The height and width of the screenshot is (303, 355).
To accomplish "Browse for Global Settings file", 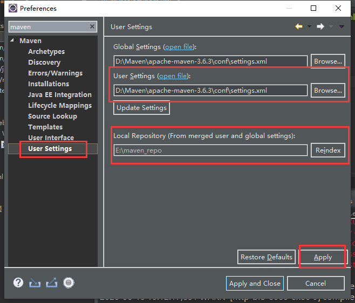I will 328,61.
